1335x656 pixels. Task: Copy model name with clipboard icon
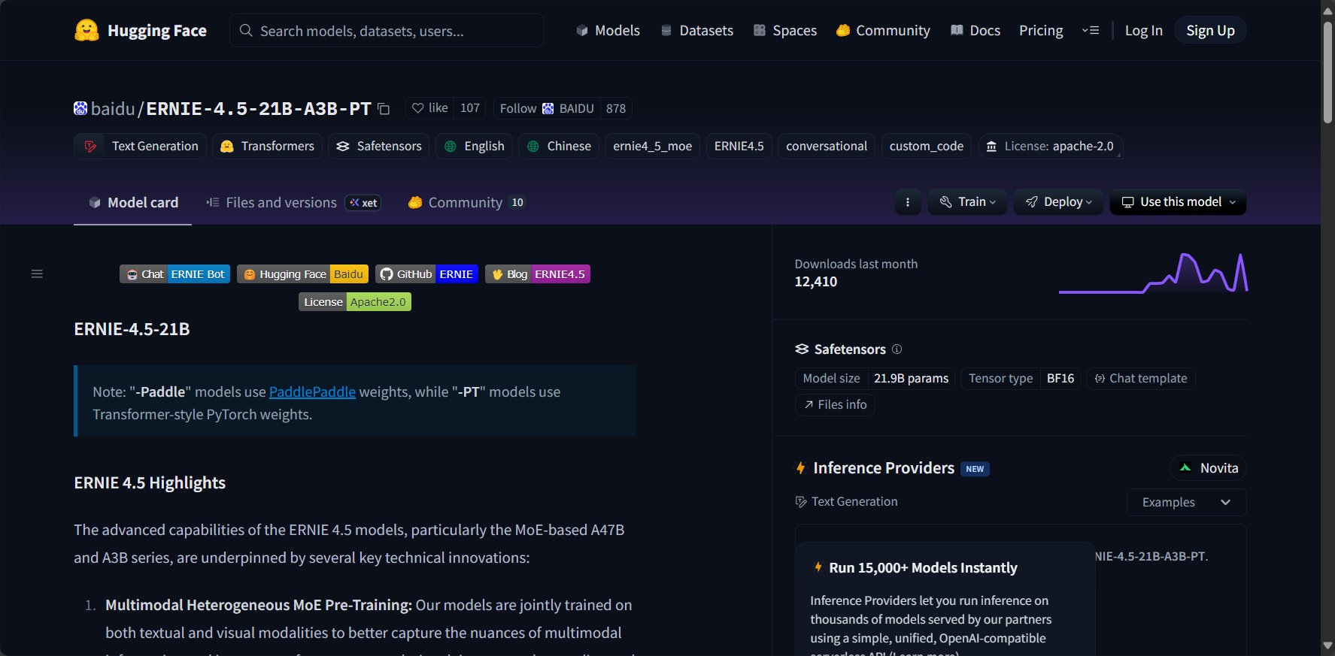point(384,109)
